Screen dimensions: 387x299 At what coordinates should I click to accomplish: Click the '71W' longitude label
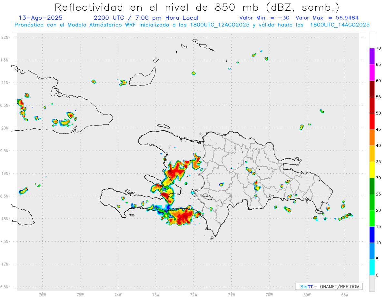(231, 294)
